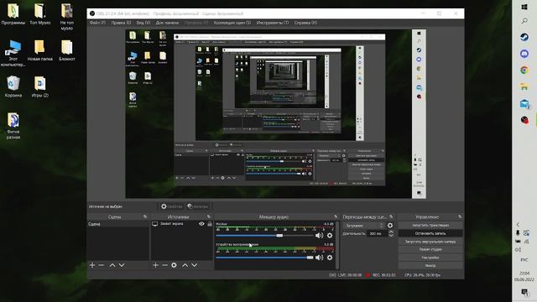Click Запустить трансляцию button
Screen dimensions: 537x302
(x=430, y=226)
